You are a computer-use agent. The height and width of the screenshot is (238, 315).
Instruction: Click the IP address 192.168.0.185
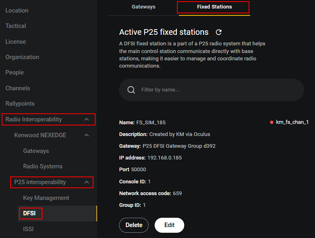(164, 158)
